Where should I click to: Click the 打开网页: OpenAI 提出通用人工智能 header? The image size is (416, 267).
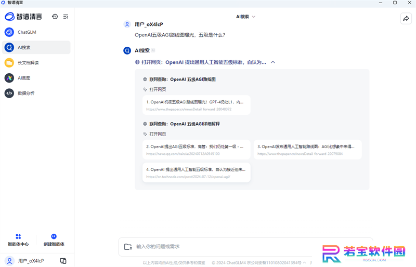point(204,62)
